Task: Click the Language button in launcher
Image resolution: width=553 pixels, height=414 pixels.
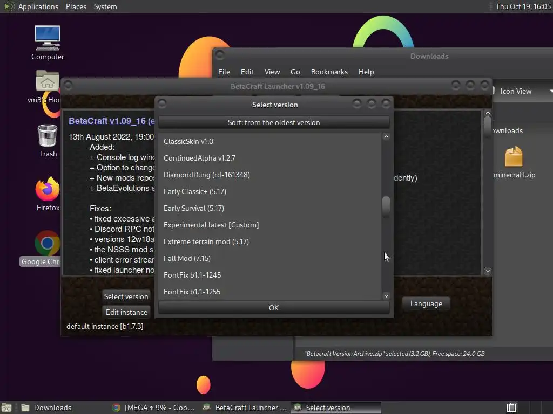Action: 426,303
